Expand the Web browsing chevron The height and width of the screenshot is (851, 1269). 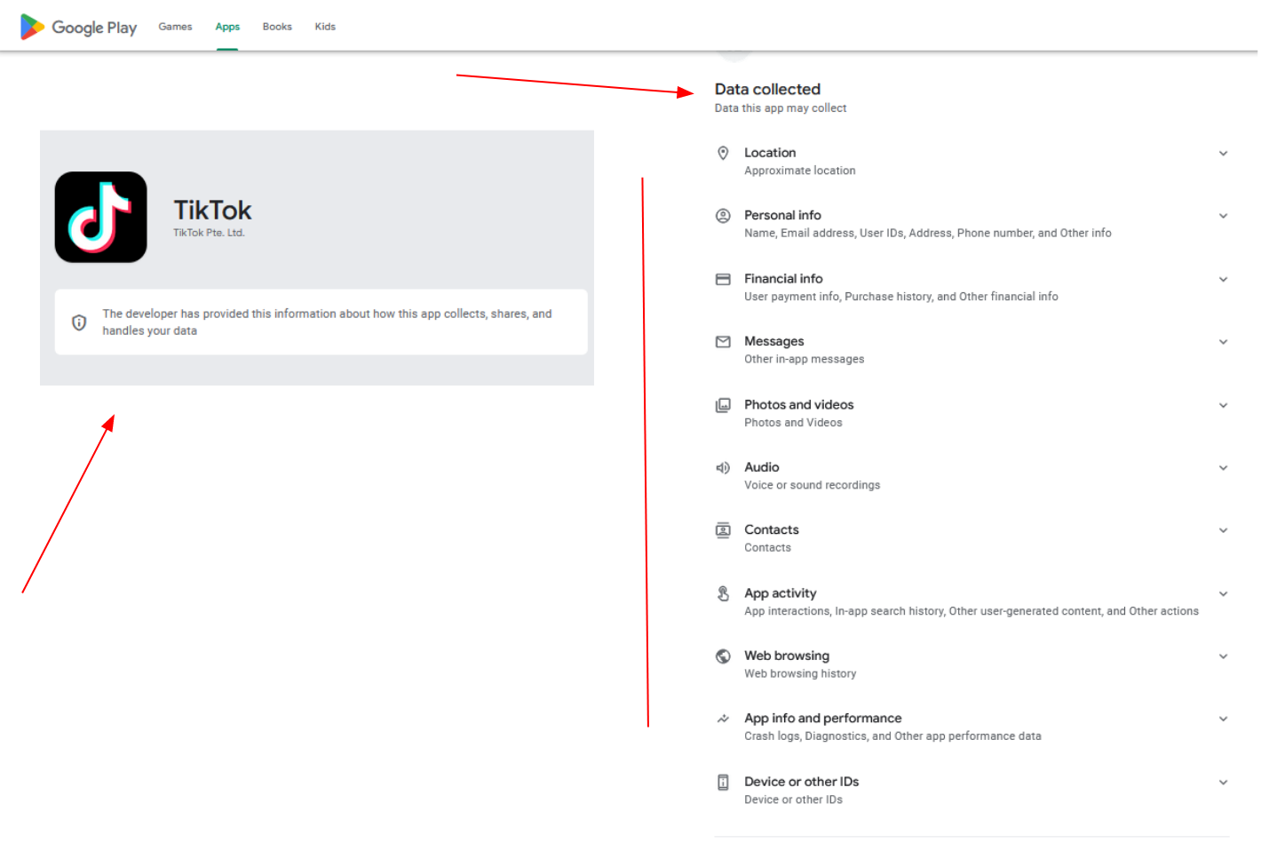1223,656
